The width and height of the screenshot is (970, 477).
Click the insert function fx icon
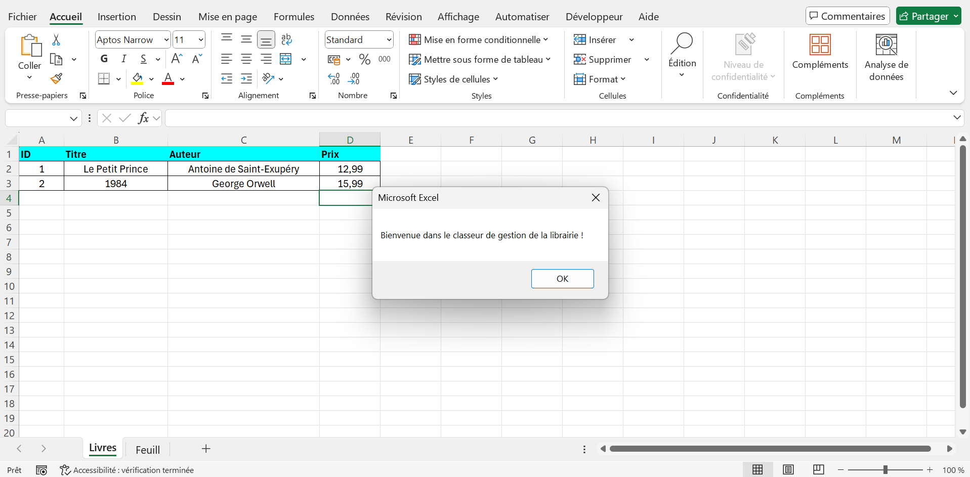pos(144,118)
